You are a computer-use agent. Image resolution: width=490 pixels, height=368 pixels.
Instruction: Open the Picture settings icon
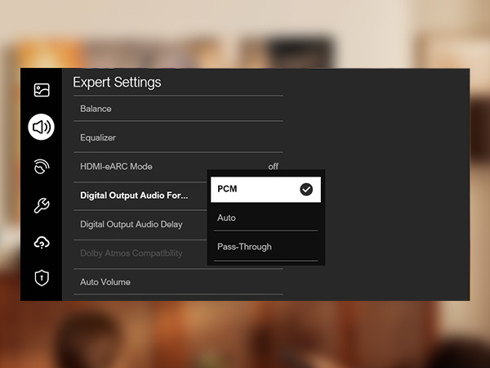[x=42, y=90]
